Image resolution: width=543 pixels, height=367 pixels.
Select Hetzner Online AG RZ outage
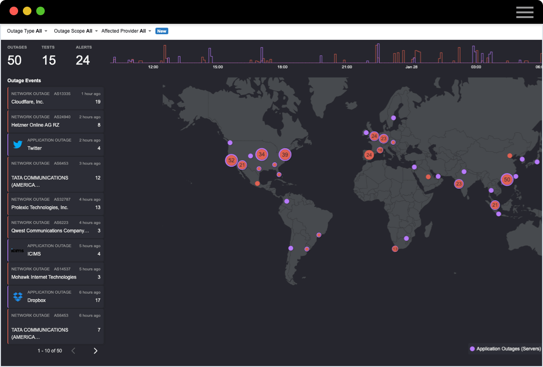point(56,121)
